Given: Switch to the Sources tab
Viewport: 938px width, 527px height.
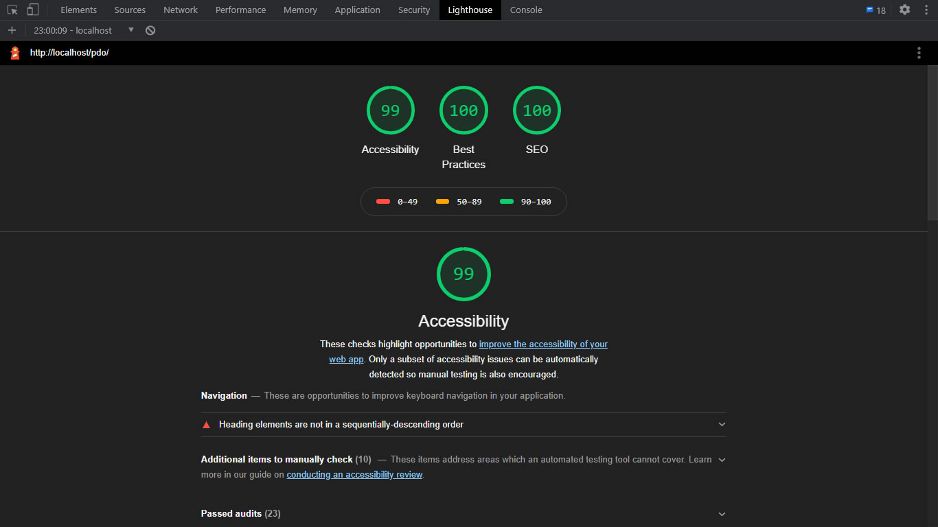Looking at the screenshot, I should tap(130, 10).
